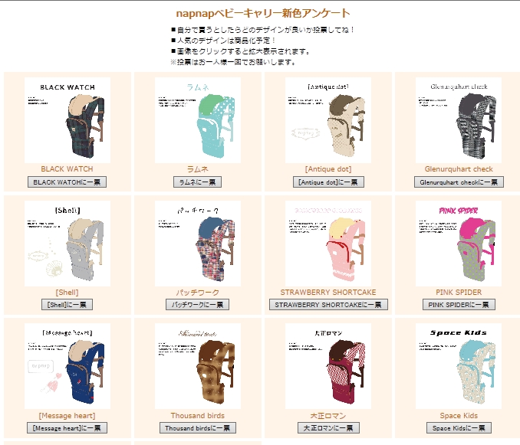Click the [Message heart]に一票 button
Viewport: 520px width, 445px height.
[x=67, y=428]
